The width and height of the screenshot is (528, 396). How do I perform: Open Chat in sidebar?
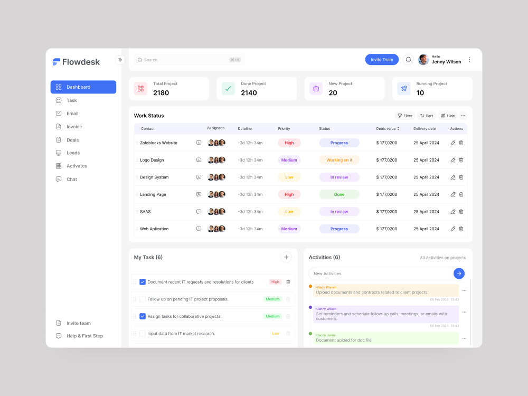point(71,180)
